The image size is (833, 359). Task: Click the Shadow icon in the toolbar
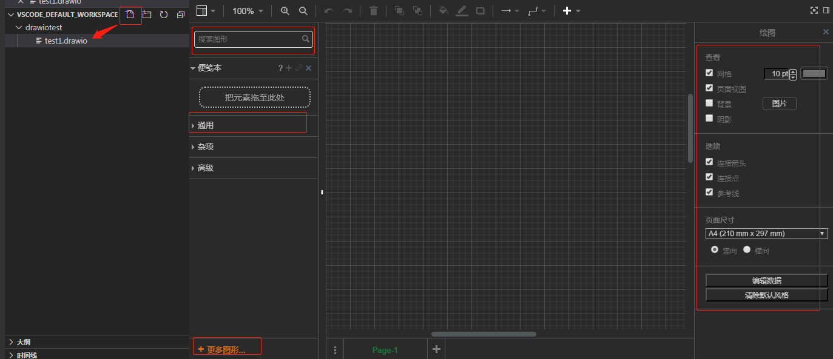(480, 10)
